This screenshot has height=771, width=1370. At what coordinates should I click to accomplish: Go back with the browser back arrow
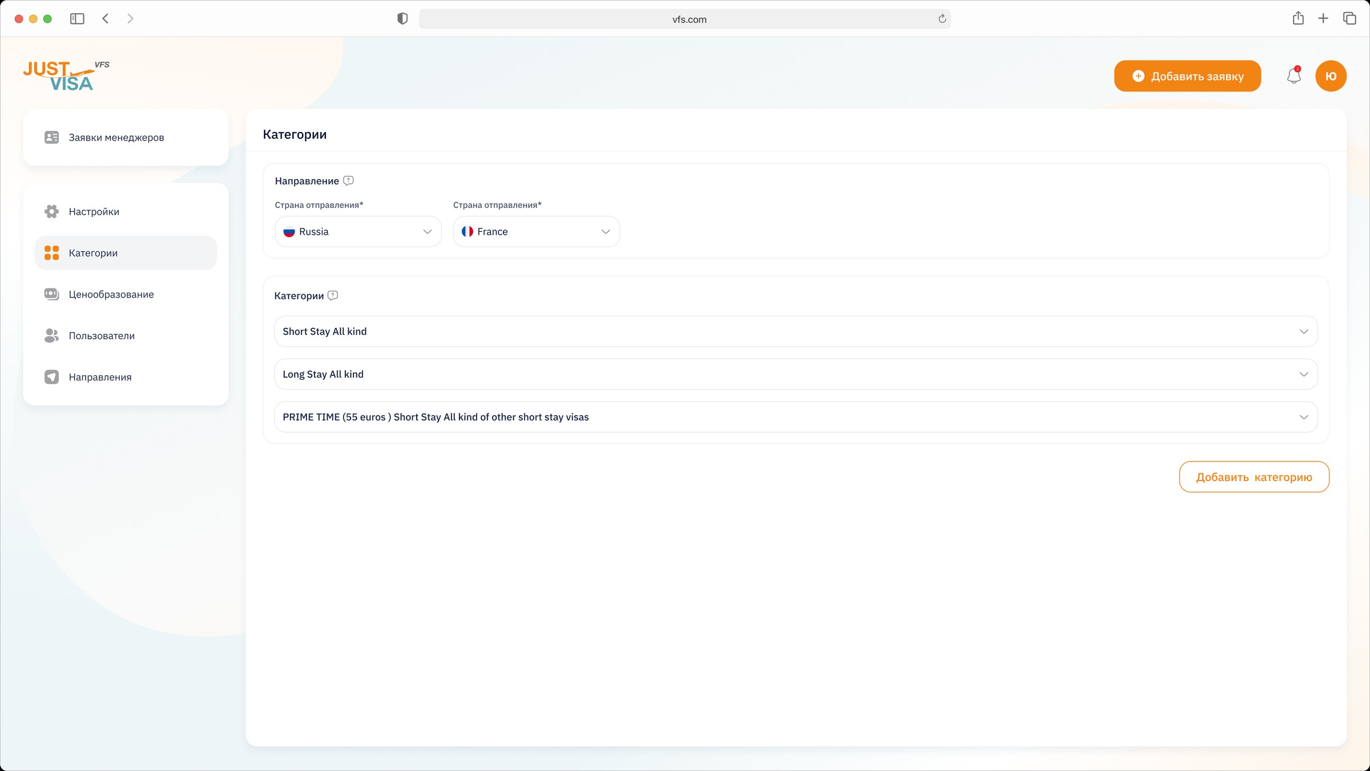(x=106, y=19)
